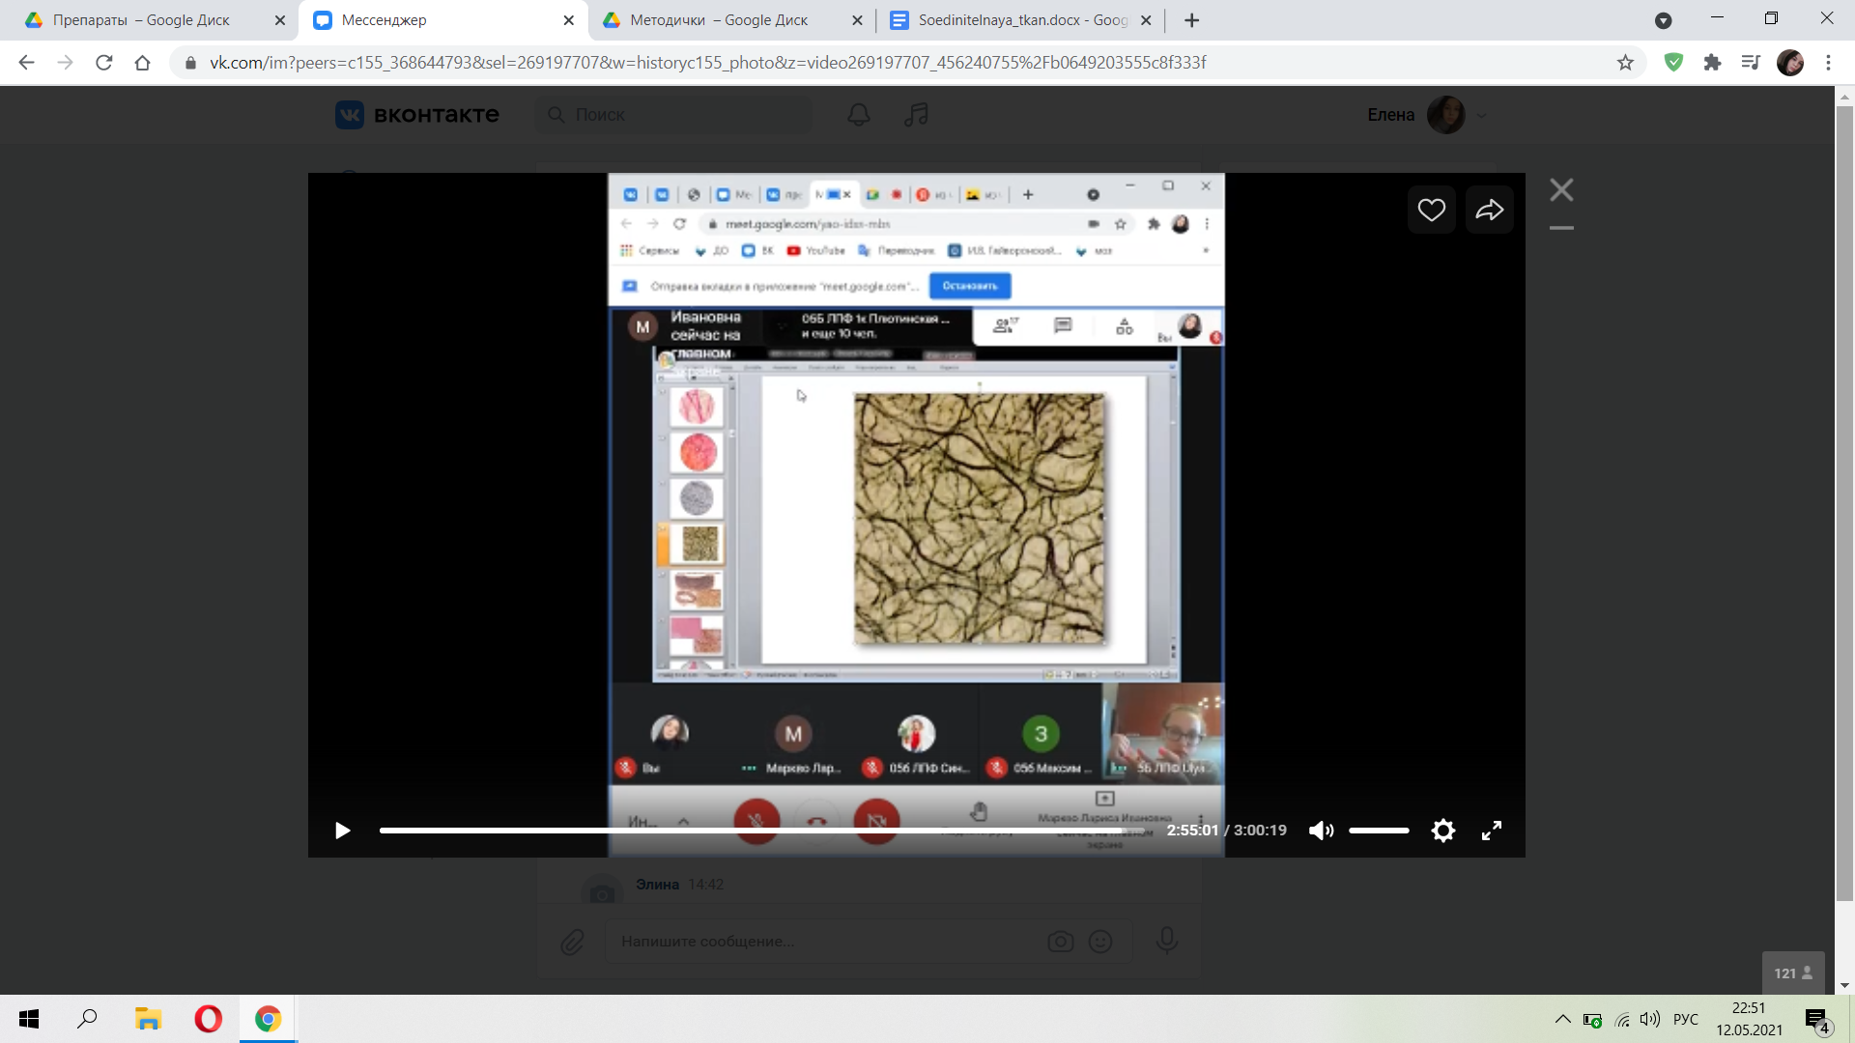Attach a photo with camera icon

(1060, 942)
